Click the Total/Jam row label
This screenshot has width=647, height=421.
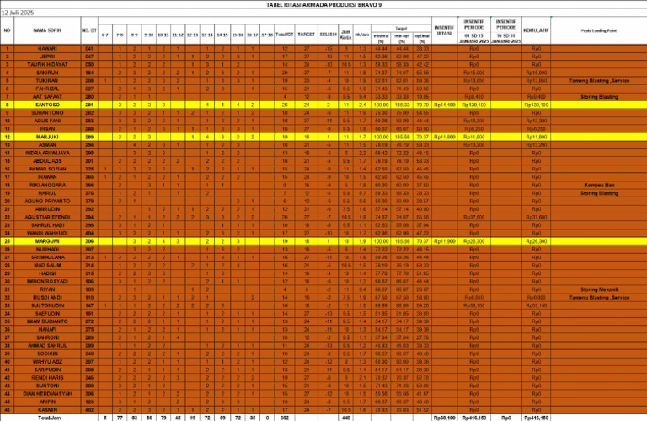click(x=49, y=418)
